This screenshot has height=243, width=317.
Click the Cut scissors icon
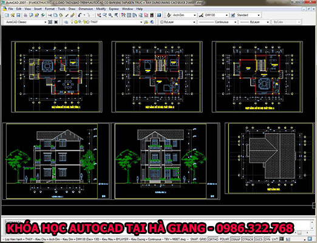click(50, 15)
